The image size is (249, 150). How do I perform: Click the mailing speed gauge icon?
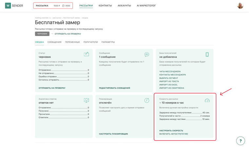click(207, 101)
